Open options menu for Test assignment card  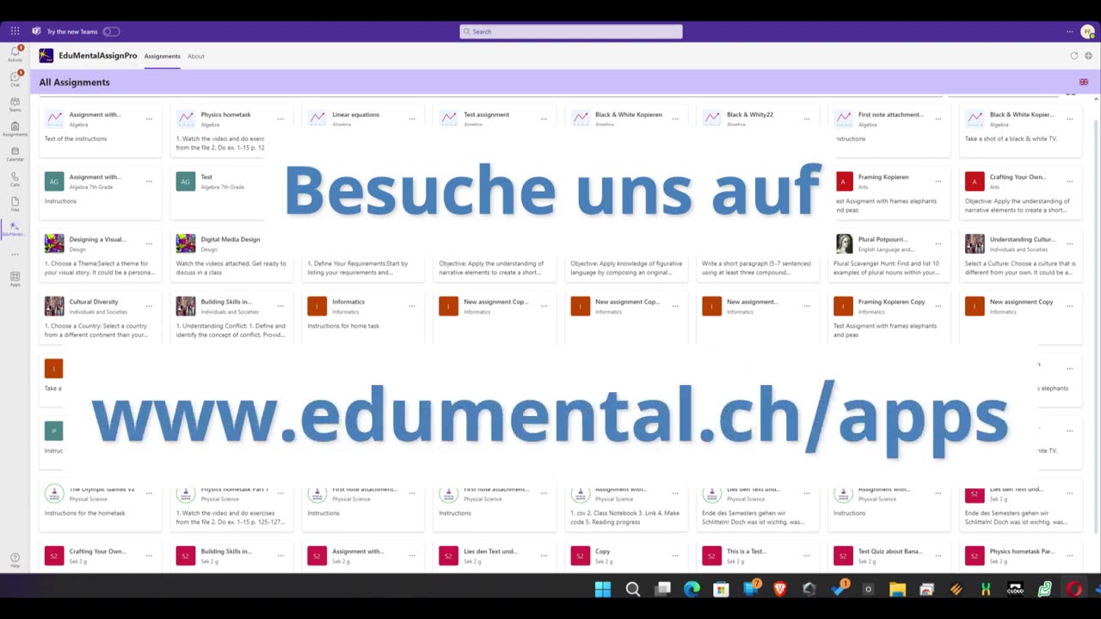pos(544,120)
